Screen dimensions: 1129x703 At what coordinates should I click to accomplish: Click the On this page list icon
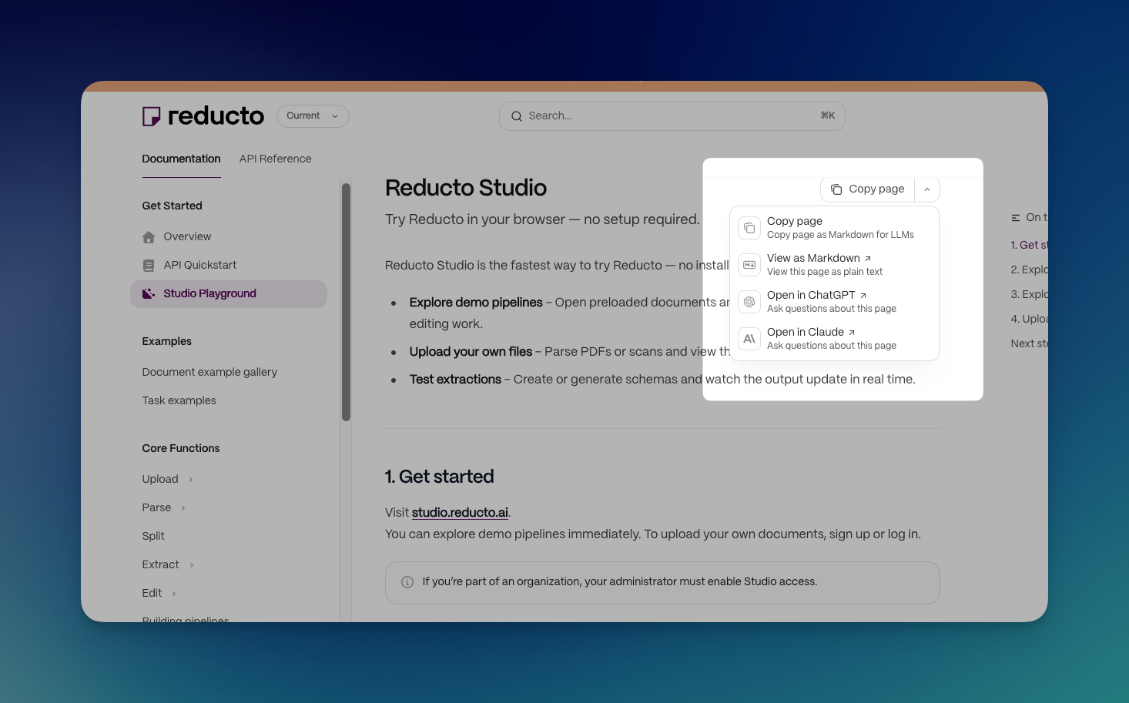(1016, 218)
